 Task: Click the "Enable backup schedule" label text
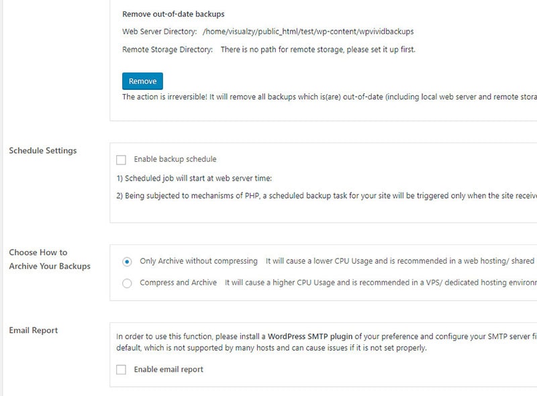tap(175, 160)
